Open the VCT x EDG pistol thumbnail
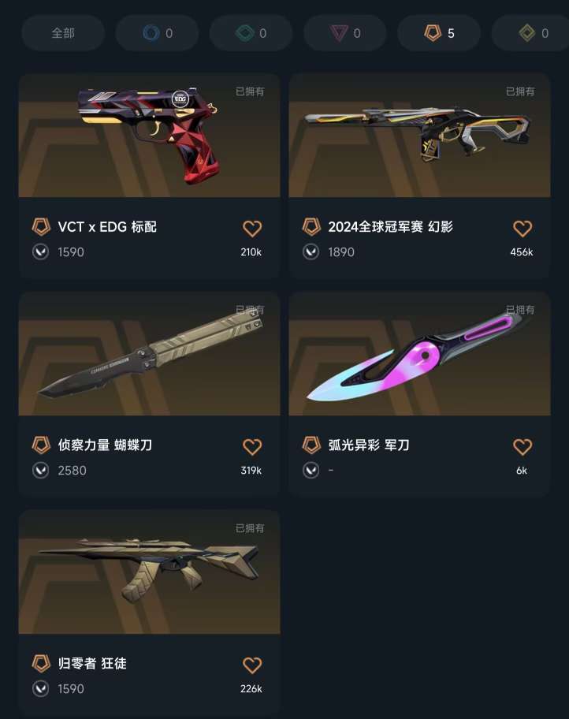Image resolution: width=569 pixels, height=719 pixels. (x=150, y=136)
